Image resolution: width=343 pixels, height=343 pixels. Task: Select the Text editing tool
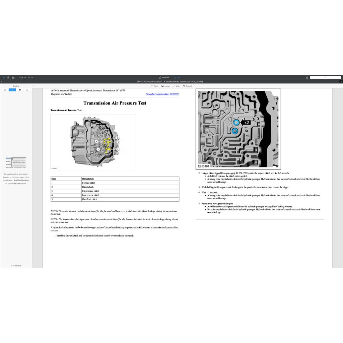(154, 86)
